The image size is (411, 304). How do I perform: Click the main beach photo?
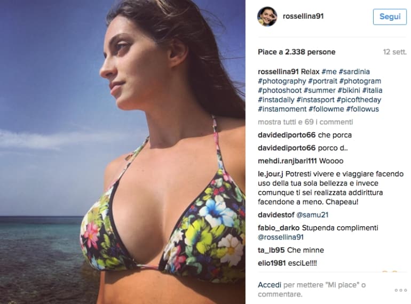123,152
